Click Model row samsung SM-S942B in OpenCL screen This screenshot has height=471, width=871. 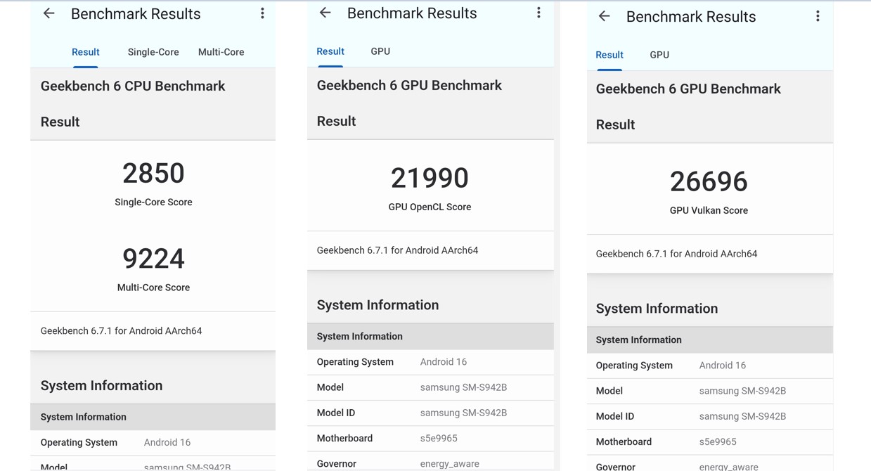point(430,387)
